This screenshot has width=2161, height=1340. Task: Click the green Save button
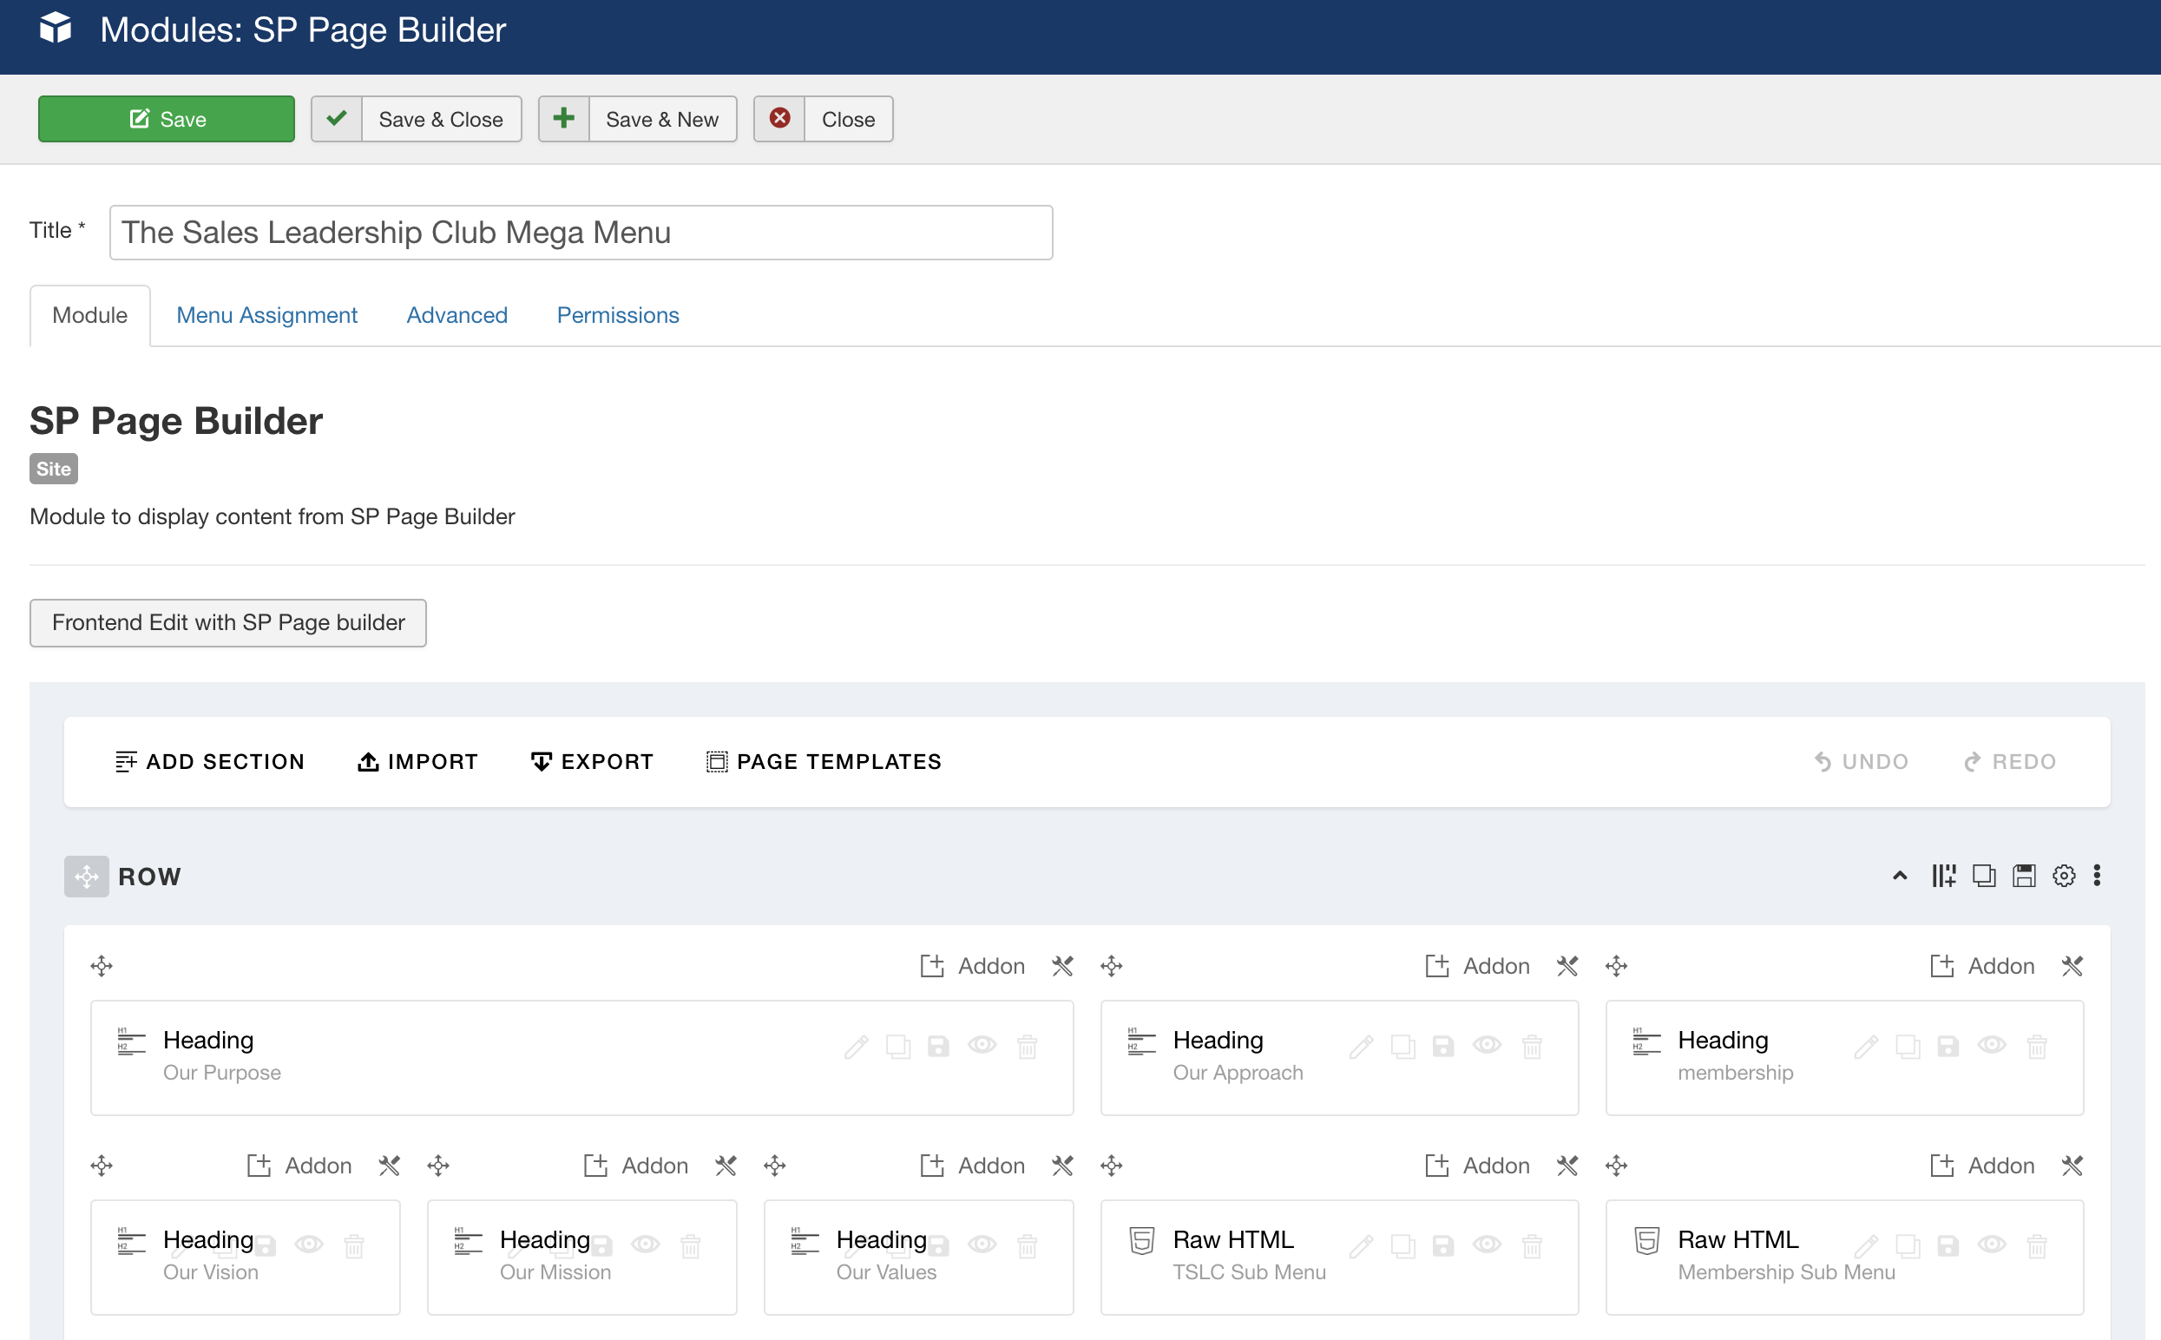[167, 119]
